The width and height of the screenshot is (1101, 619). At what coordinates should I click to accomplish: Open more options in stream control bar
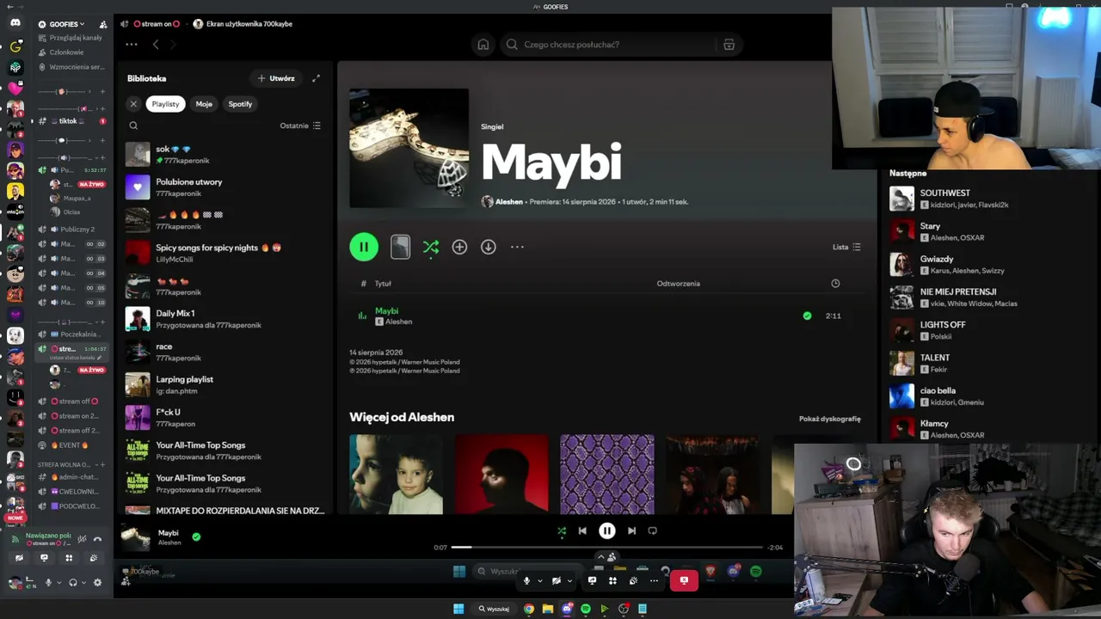pyautogui.click(x=654, y=580)
